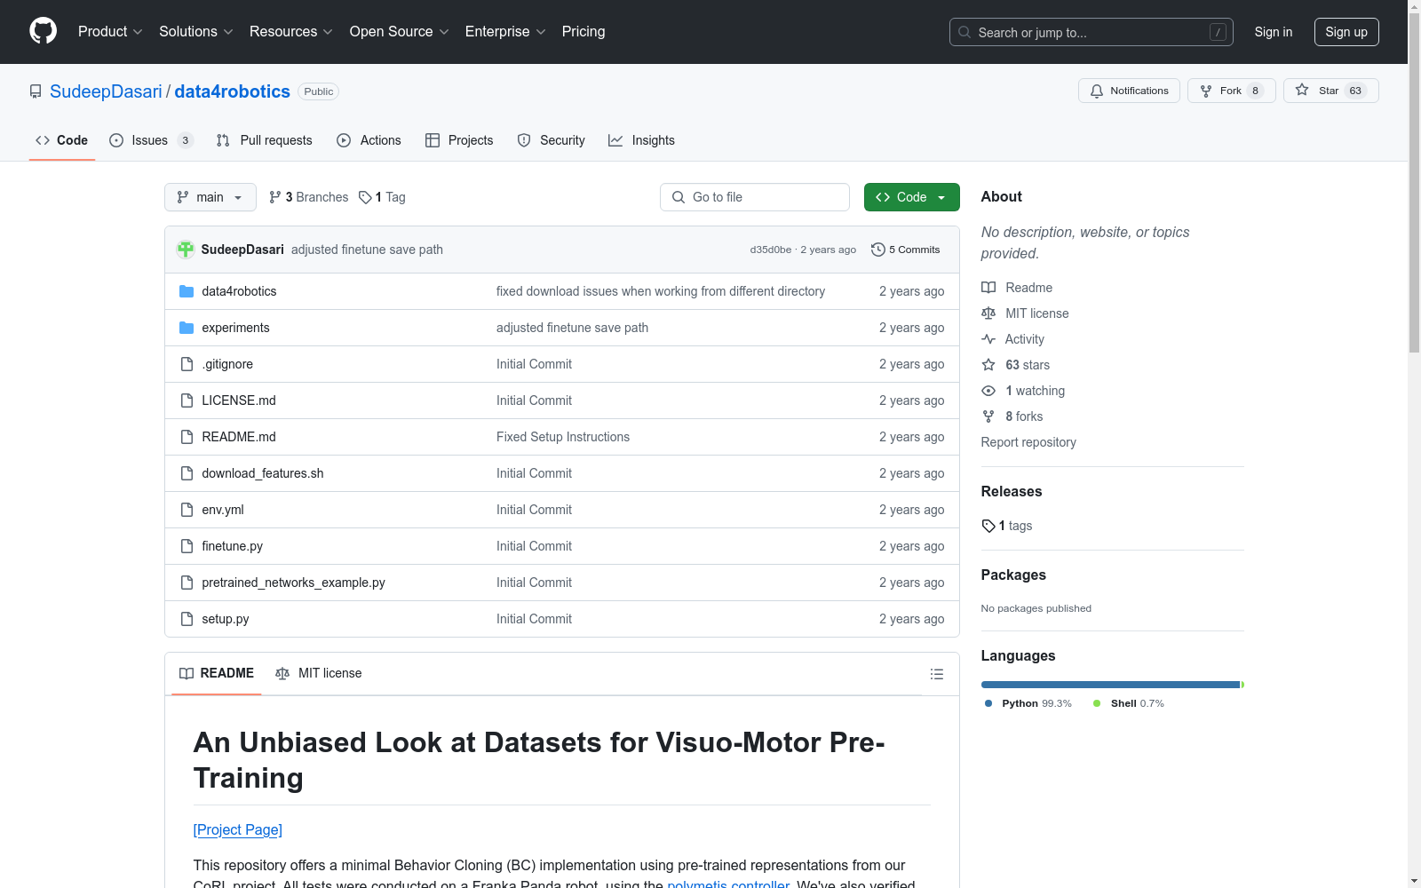Screen dimensions: 1421x888
Task: Open the Packages heading link
Action: 1013,575
